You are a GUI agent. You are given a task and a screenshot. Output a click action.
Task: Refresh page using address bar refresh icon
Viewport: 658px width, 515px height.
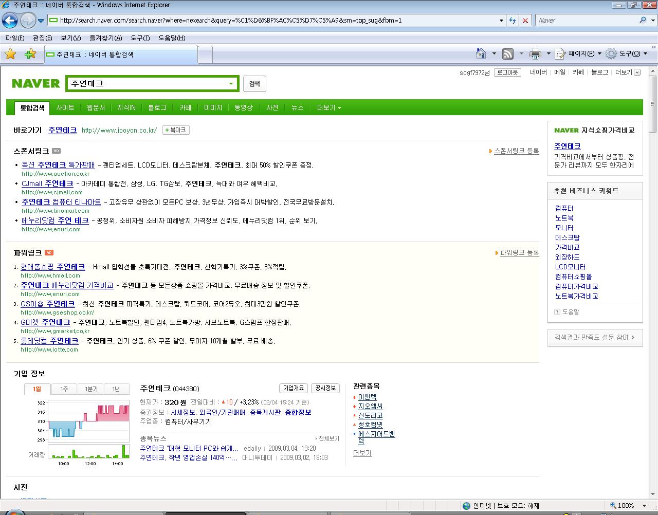click(x=513, y=21)
